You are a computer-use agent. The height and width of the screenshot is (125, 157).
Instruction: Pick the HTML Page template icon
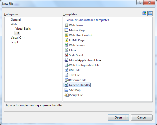pyautogui.click(x=67, y=40)
